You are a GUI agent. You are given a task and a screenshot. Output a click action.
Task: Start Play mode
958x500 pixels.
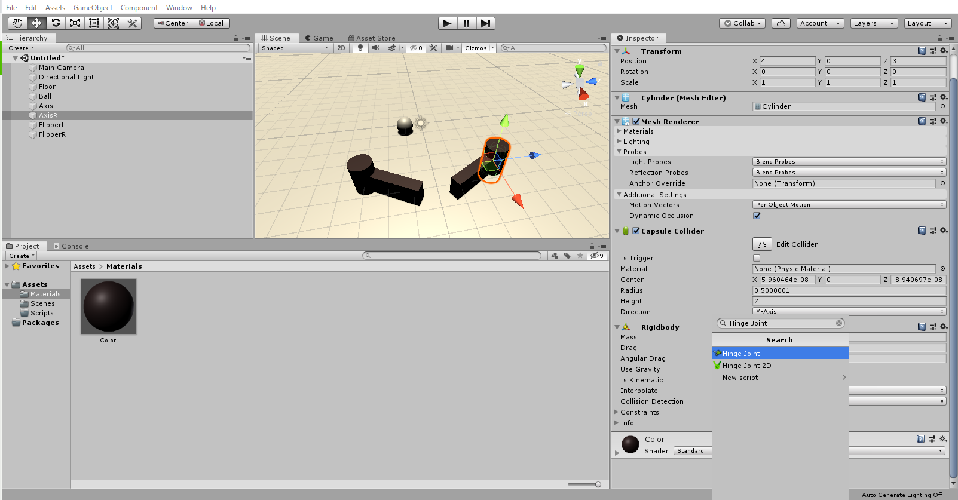pos(447,23)
